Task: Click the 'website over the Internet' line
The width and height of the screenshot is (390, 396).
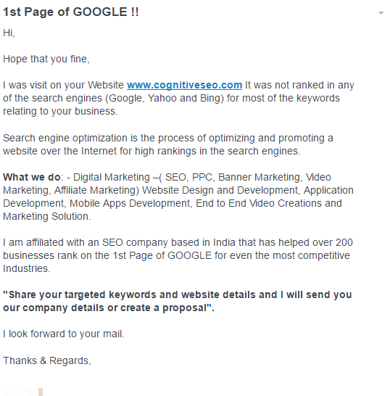Action: pos(152,151)
